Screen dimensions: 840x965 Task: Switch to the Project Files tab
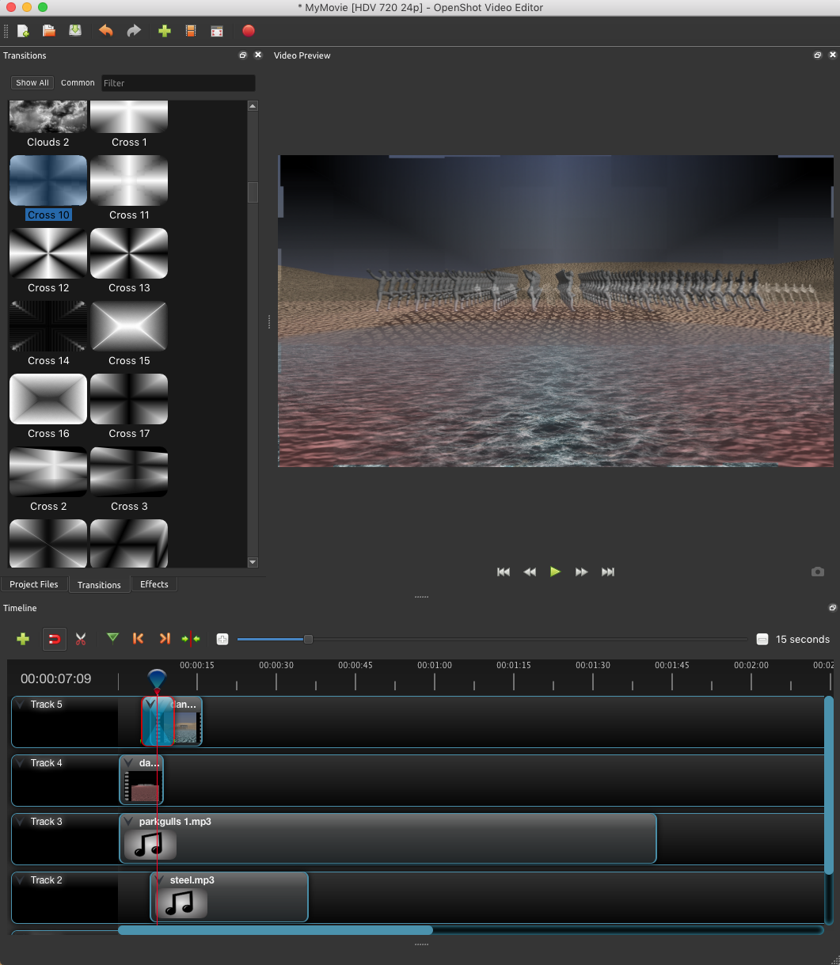[34, 584]
